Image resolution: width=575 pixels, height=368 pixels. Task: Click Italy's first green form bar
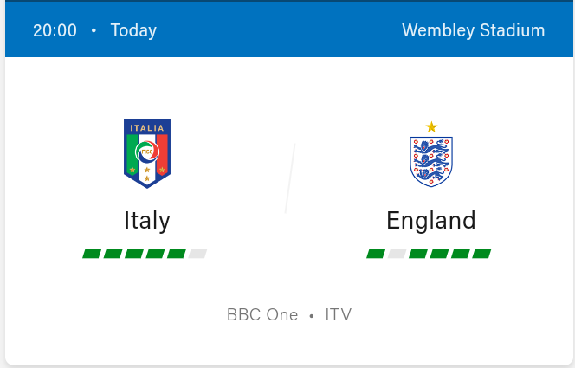[x=92, y=254]
